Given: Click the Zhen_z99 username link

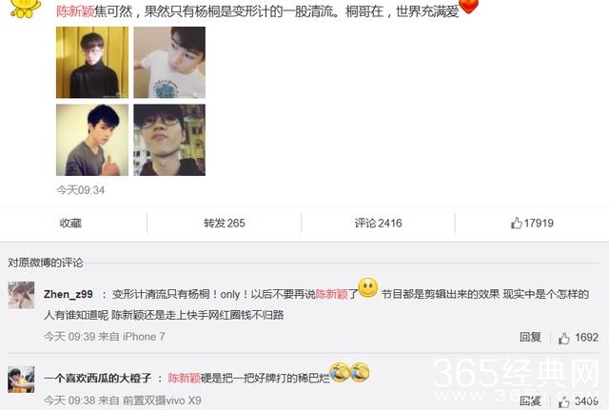Looking at the screenshot, I should 69,294.
